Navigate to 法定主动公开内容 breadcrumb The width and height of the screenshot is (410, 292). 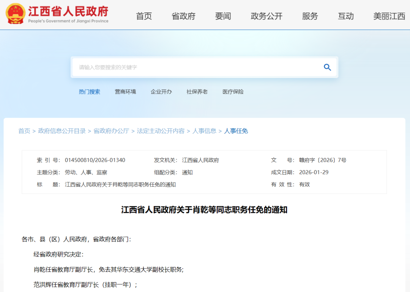161,131
